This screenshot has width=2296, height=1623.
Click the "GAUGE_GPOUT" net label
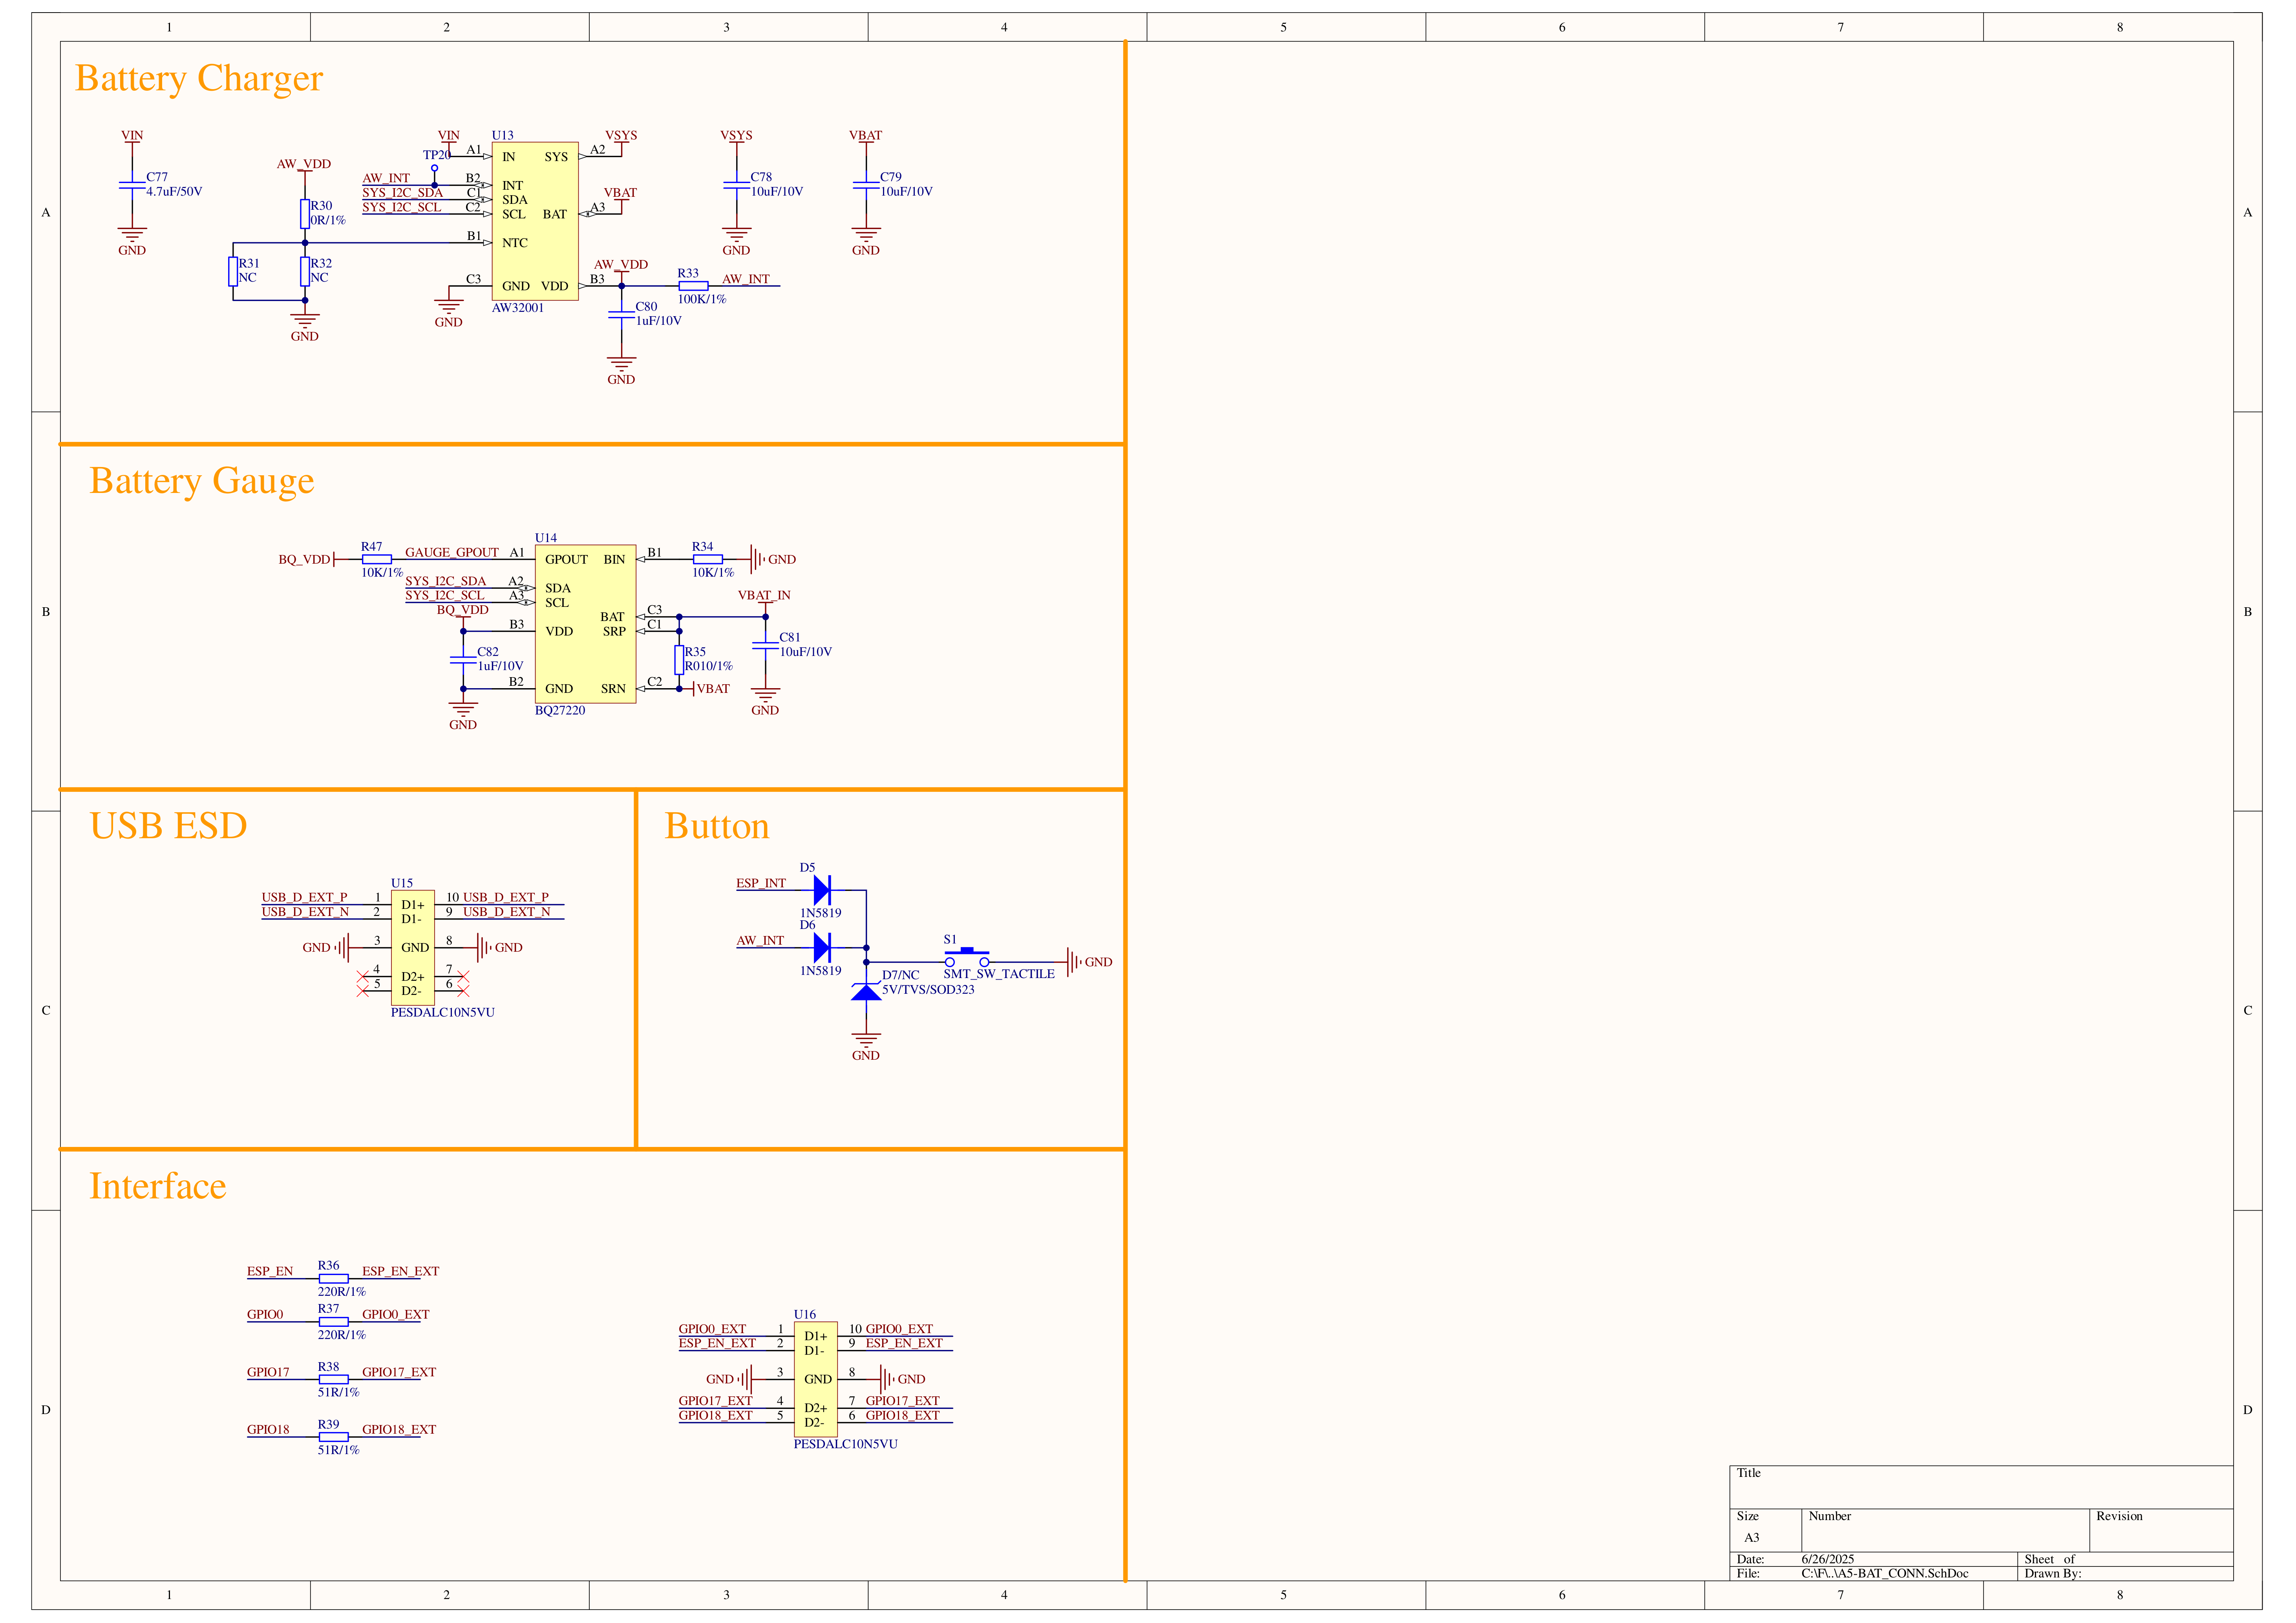452,552
